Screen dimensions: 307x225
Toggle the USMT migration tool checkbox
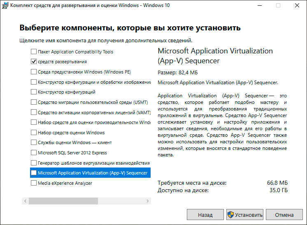coord(33,102)
